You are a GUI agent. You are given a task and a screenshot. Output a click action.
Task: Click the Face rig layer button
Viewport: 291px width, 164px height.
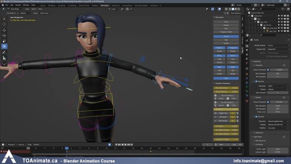[226, 22]
